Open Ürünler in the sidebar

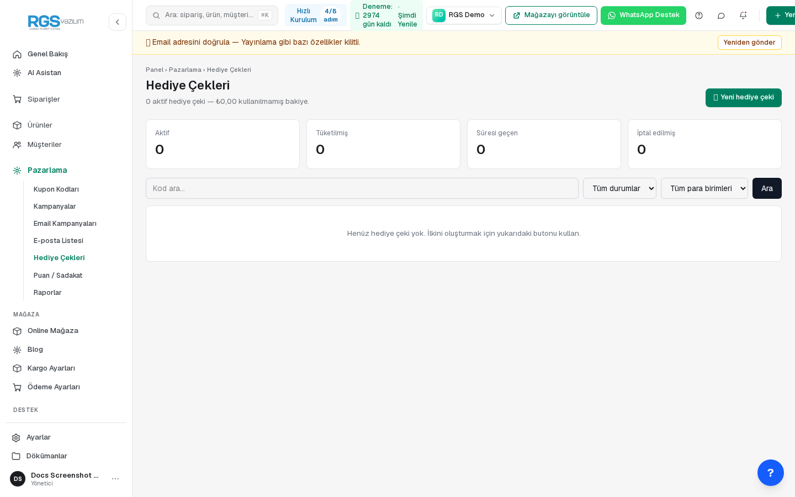pos(66,125)
